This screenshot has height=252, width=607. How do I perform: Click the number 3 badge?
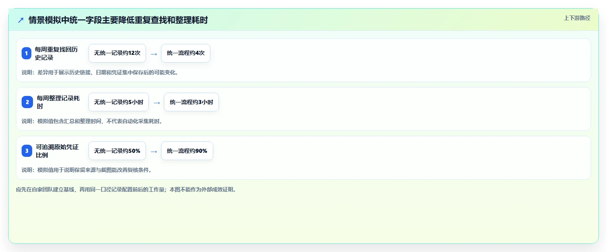tap(27, 151)
